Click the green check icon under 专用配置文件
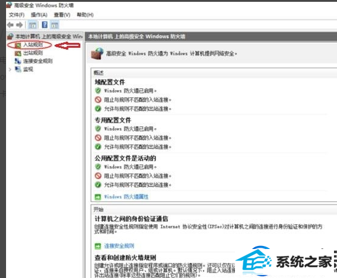 pyautogui.click(x=98, y=147)
